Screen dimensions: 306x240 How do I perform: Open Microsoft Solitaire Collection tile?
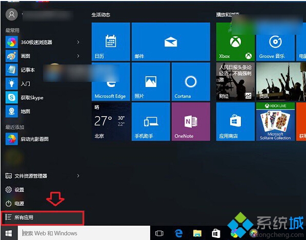pos(275,122)
